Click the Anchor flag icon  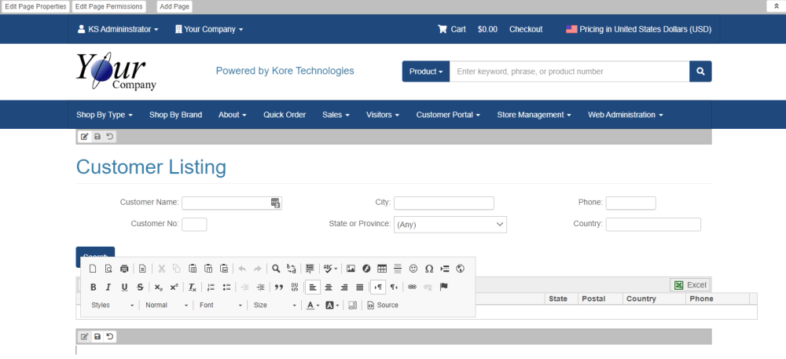tap(444, 288)
